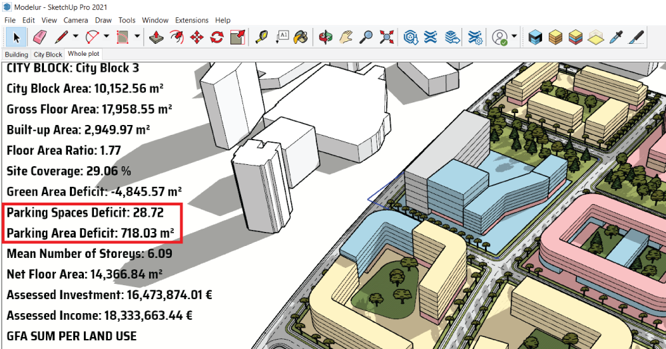The width and height of the screenshot is (666, 349).
Task: Click Assessed Investment 16,473,874.01 € line
Action: 109,294
